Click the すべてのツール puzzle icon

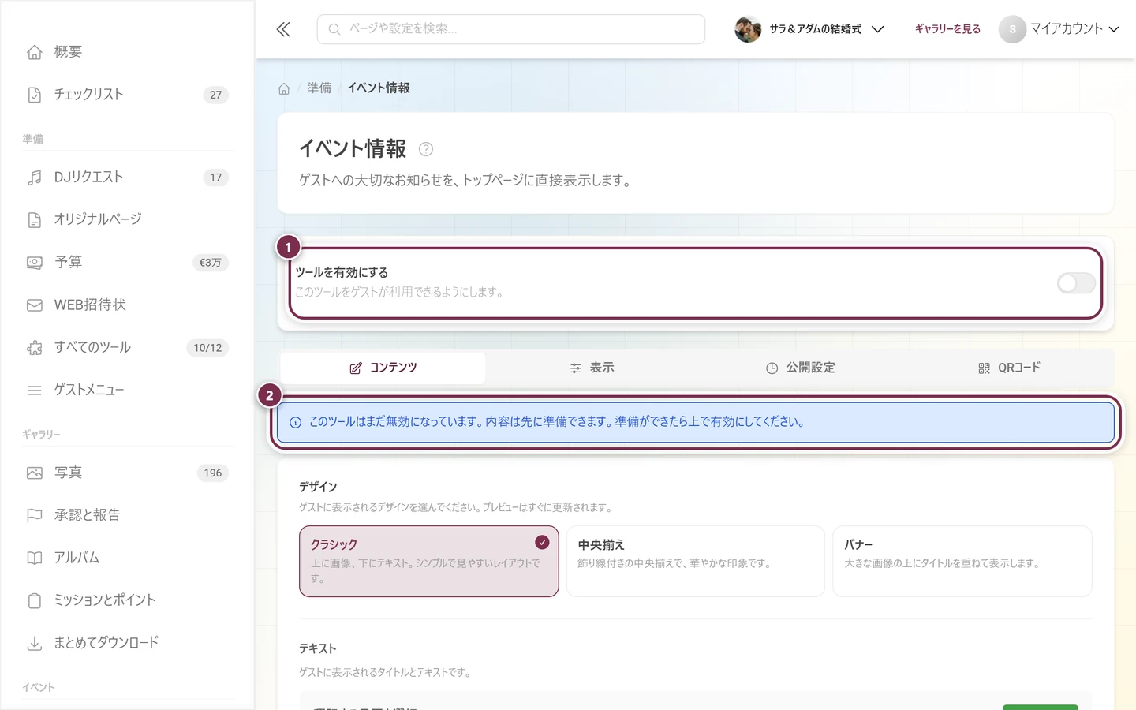tap(35, 348)
